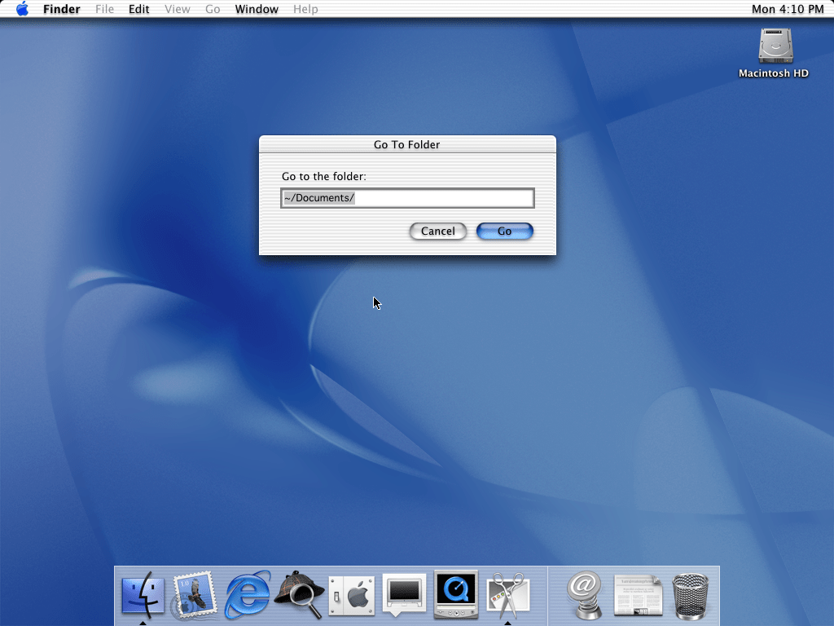834x626 pixels.
Task: Open the File menu
Action: [x=105, y=9]
